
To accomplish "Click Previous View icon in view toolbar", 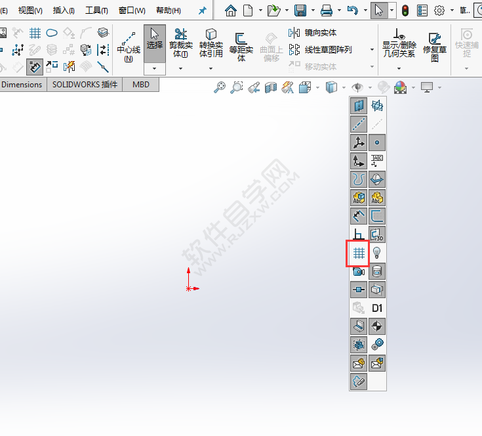I will click(254, 87).
